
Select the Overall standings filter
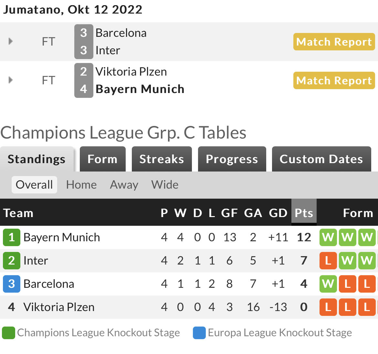[34, 185]
